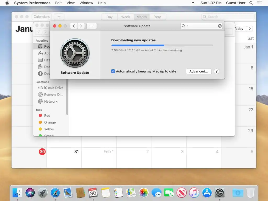Switch Calendar to Month view
268x201 pixels.
(x=142, y=17)
